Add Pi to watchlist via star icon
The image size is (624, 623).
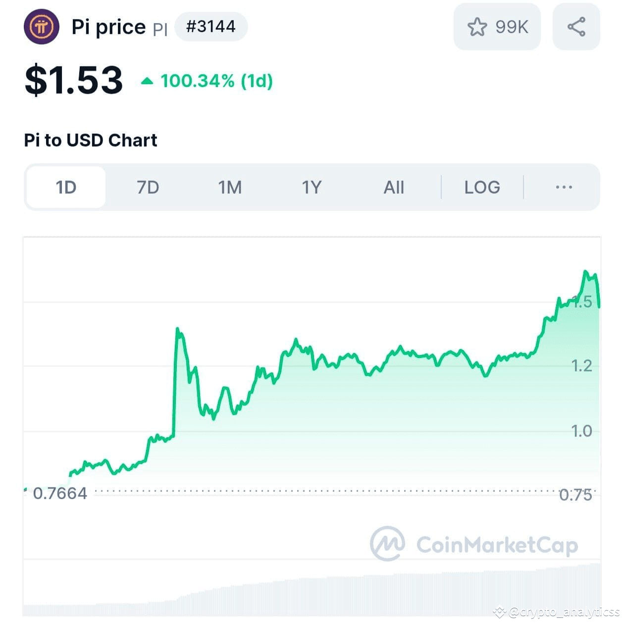[x=477, y=27]
